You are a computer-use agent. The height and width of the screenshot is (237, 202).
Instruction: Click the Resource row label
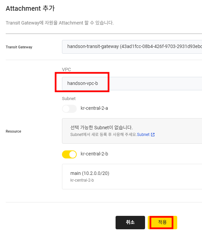coord(13,131)
